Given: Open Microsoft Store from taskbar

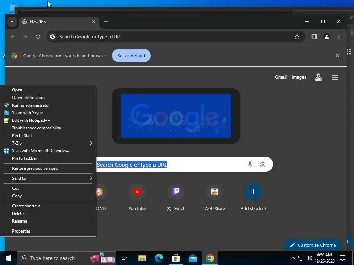Looking at the screenshot, I should coord(176,258).
